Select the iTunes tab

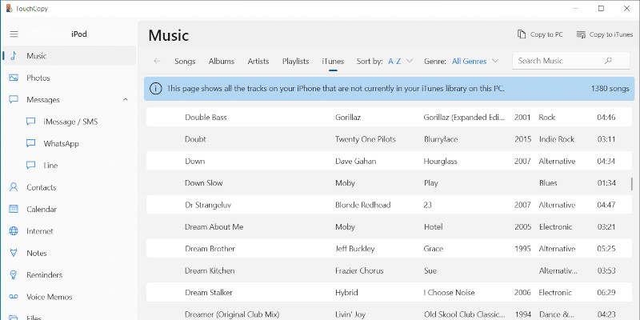point(333,62)
